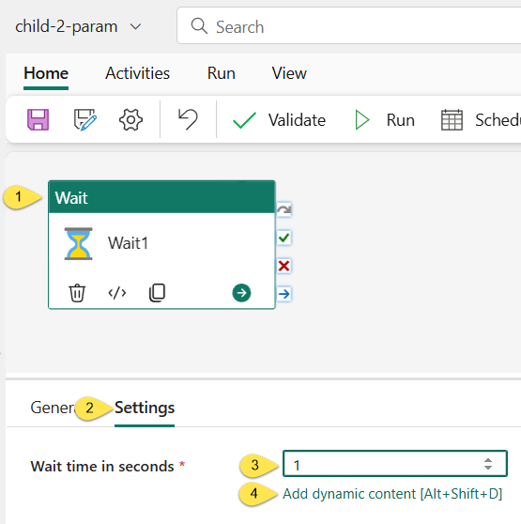Switch to the View ribbon tab
The image size is (521, 524).
pos(289,73)
